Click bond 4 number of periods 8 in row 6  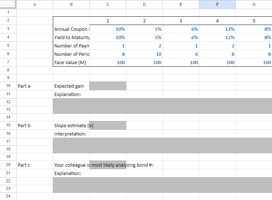217,54
